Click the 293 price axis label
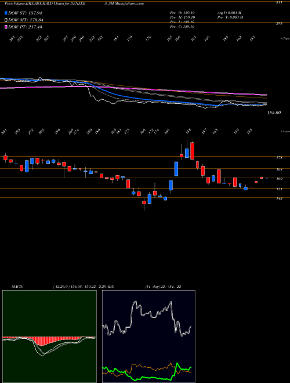Viewport: 290px width, 383px height. pos(279,23)
